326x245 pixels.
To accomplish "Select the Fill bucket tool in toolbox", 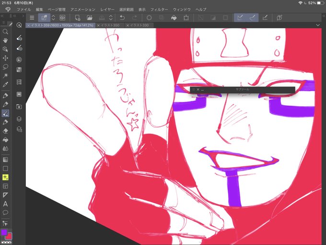I will (5, 140).
